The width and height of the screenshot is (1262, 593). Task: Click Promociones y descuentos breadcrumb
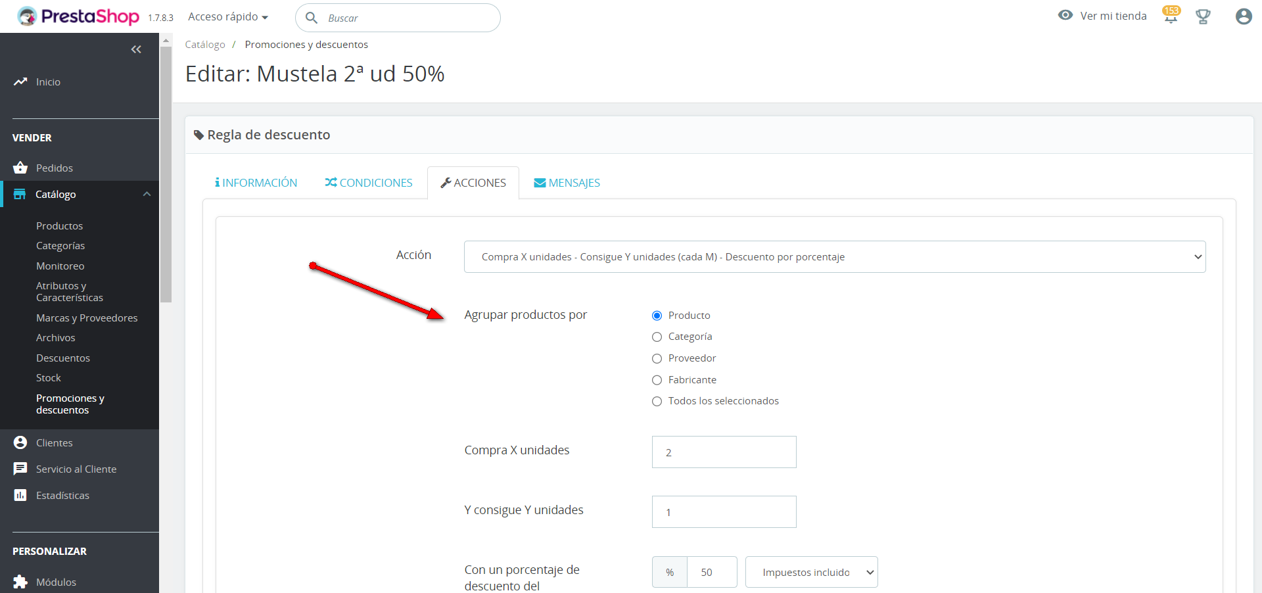point(306,44)
